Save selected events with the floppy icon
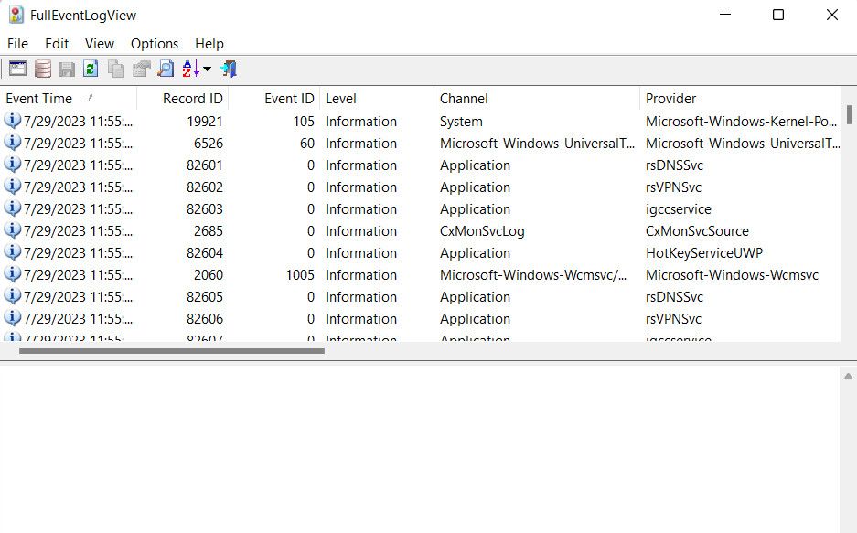The height and width of the screenshot is (533, 857). coord(65,68)
